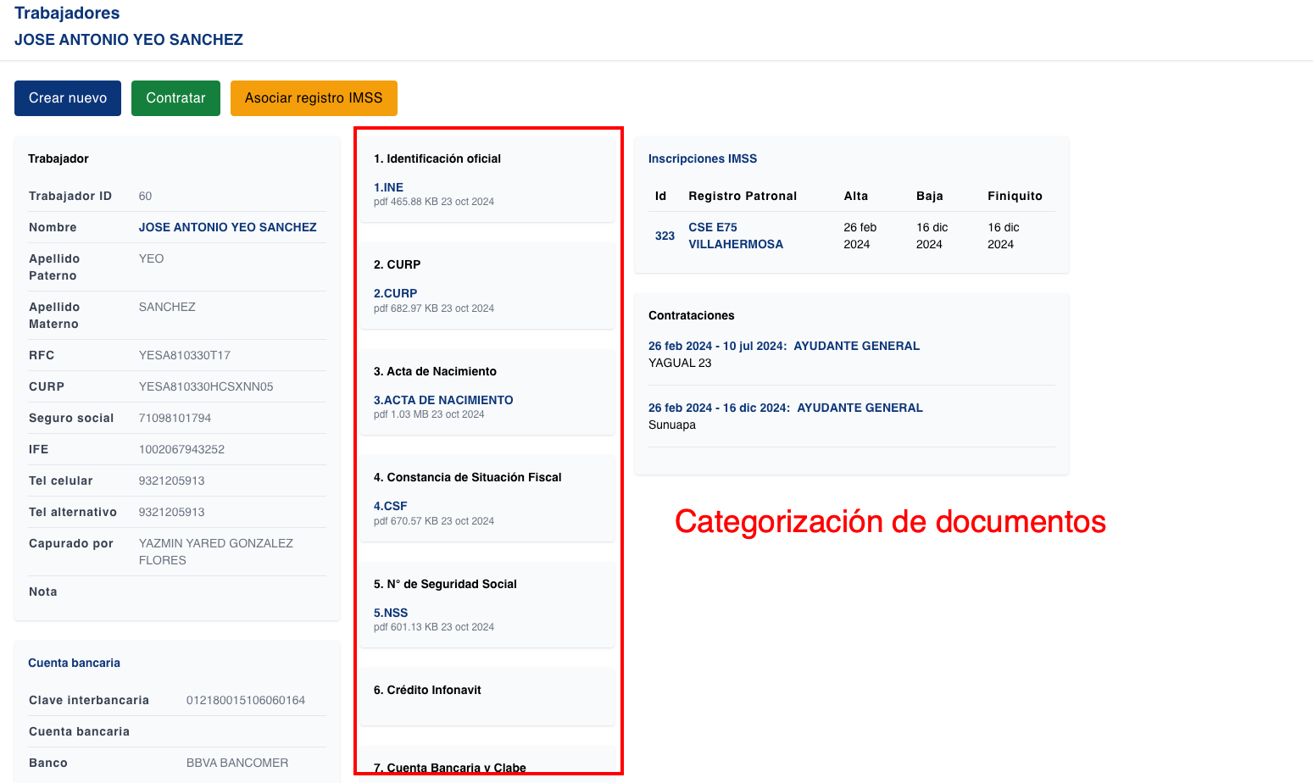Screen dimensions: 1313x783
Task: Open the 3.ACTA DE NACIMIENTO document
Action: pos(442,399)
